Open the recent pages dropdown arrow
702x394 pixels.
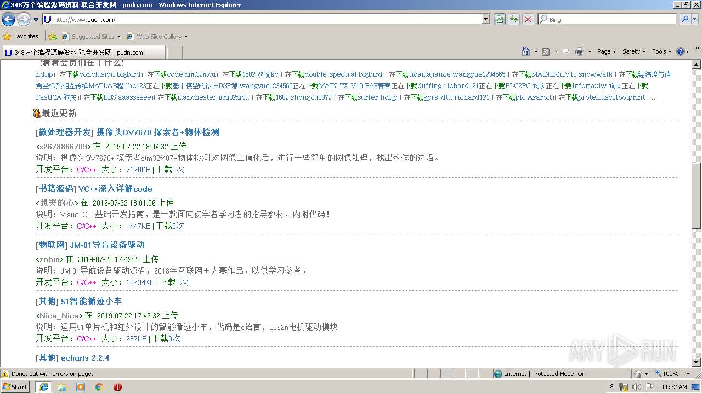36,20
